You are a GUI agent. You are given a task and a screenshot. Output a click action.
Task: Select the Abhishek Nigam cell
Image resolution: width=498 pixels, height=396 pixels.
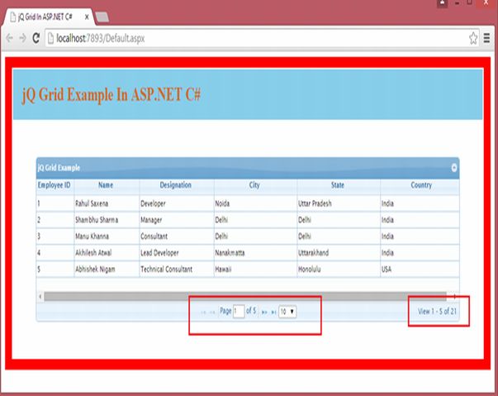click(x=107, y=270)
